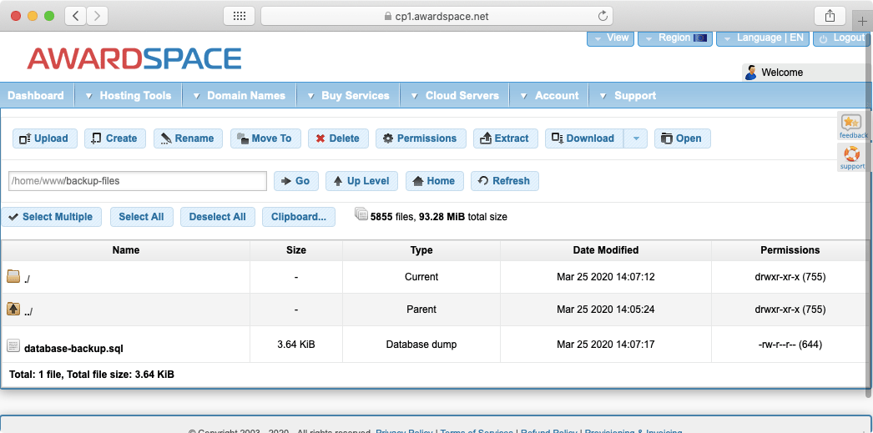Expand the Region dropdown
Viewport: 873px width, 433px height.
[x=674, y=38]
